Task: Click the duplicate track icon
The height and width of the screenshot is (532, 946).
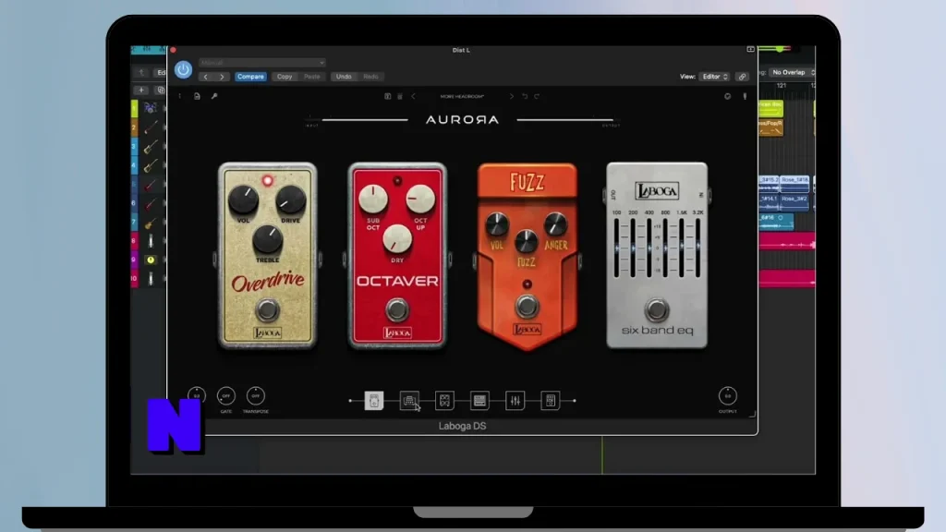Action: click(160, 91)
